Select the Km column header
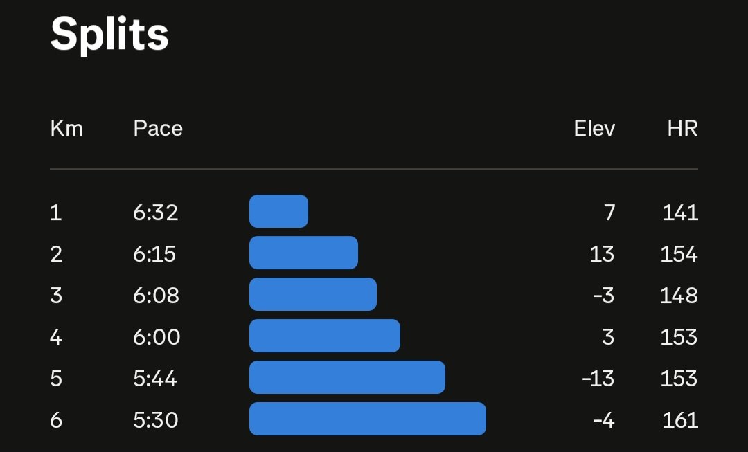Viewport: 748px width, 452px height. [x=66, y=128]
